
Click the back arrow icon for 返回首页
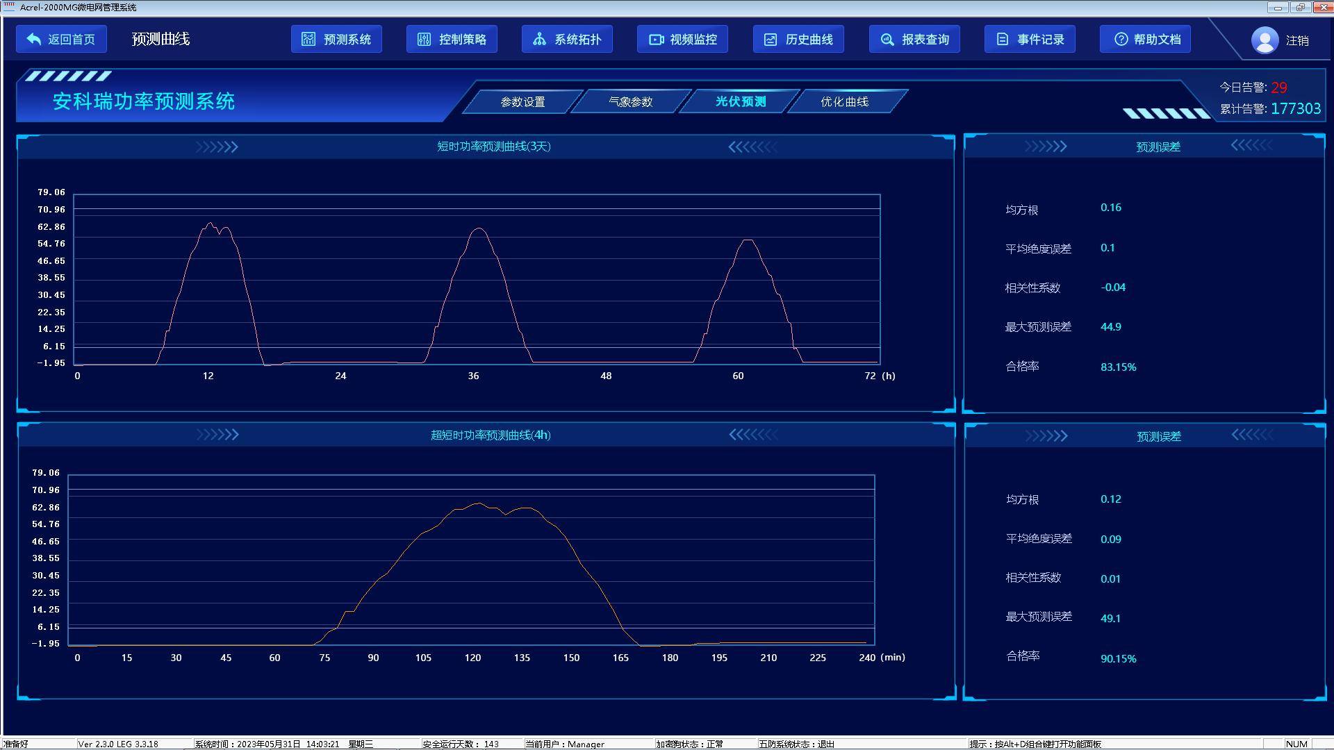tap(34, 40)
